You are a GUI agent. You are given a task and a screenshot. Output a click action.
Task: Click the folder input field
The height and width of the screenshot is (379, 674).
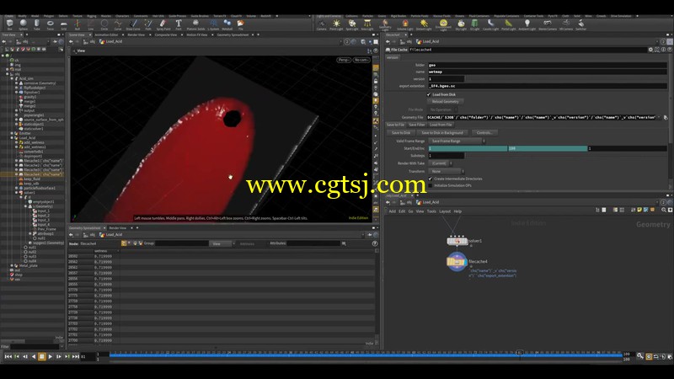click(x=547, y=65)
